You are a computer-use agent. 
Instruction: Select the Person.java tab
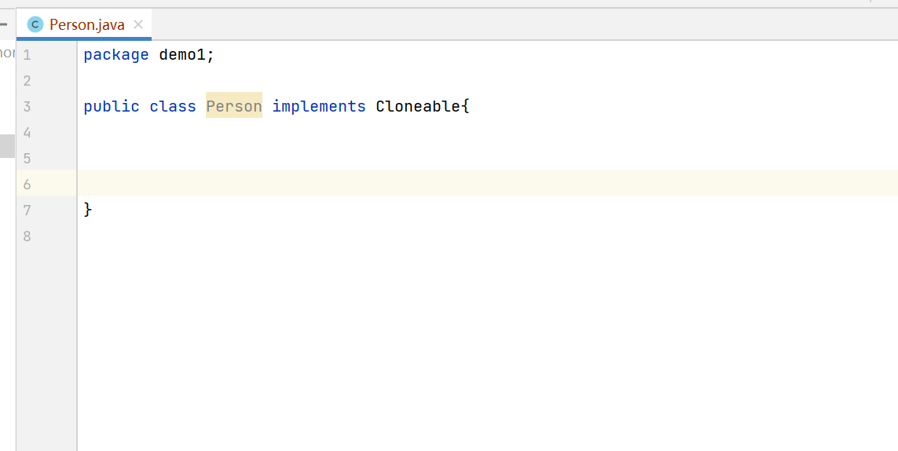[84, 24]
